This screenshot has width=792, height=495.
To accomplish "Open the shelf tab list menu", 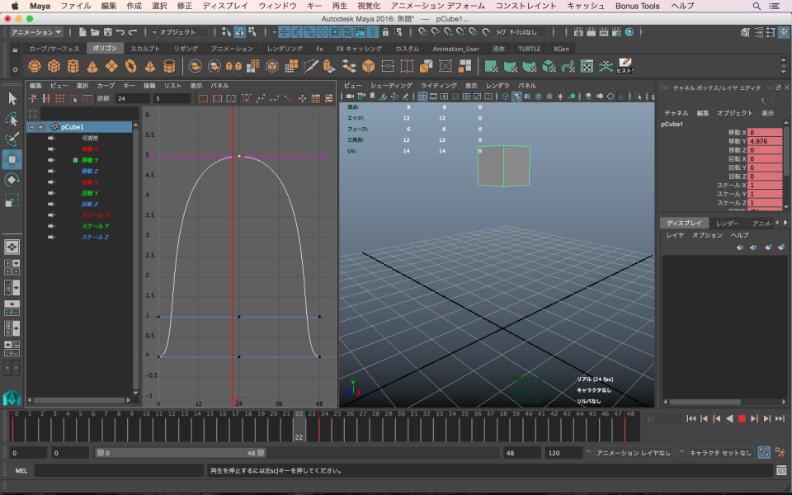I will click(x=15, y=50).
